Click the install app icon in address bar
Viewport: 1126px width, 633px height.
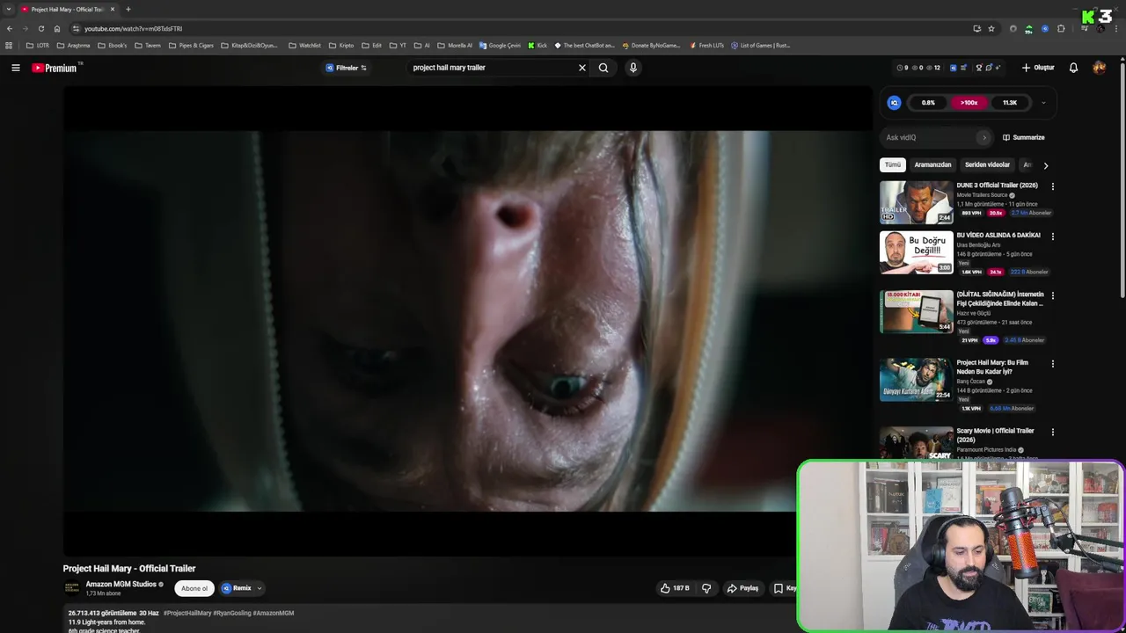976,28
